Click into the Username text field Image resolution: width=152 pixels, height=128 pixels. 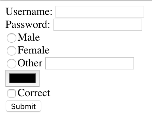pyautogui.click(x=100, y=12)
